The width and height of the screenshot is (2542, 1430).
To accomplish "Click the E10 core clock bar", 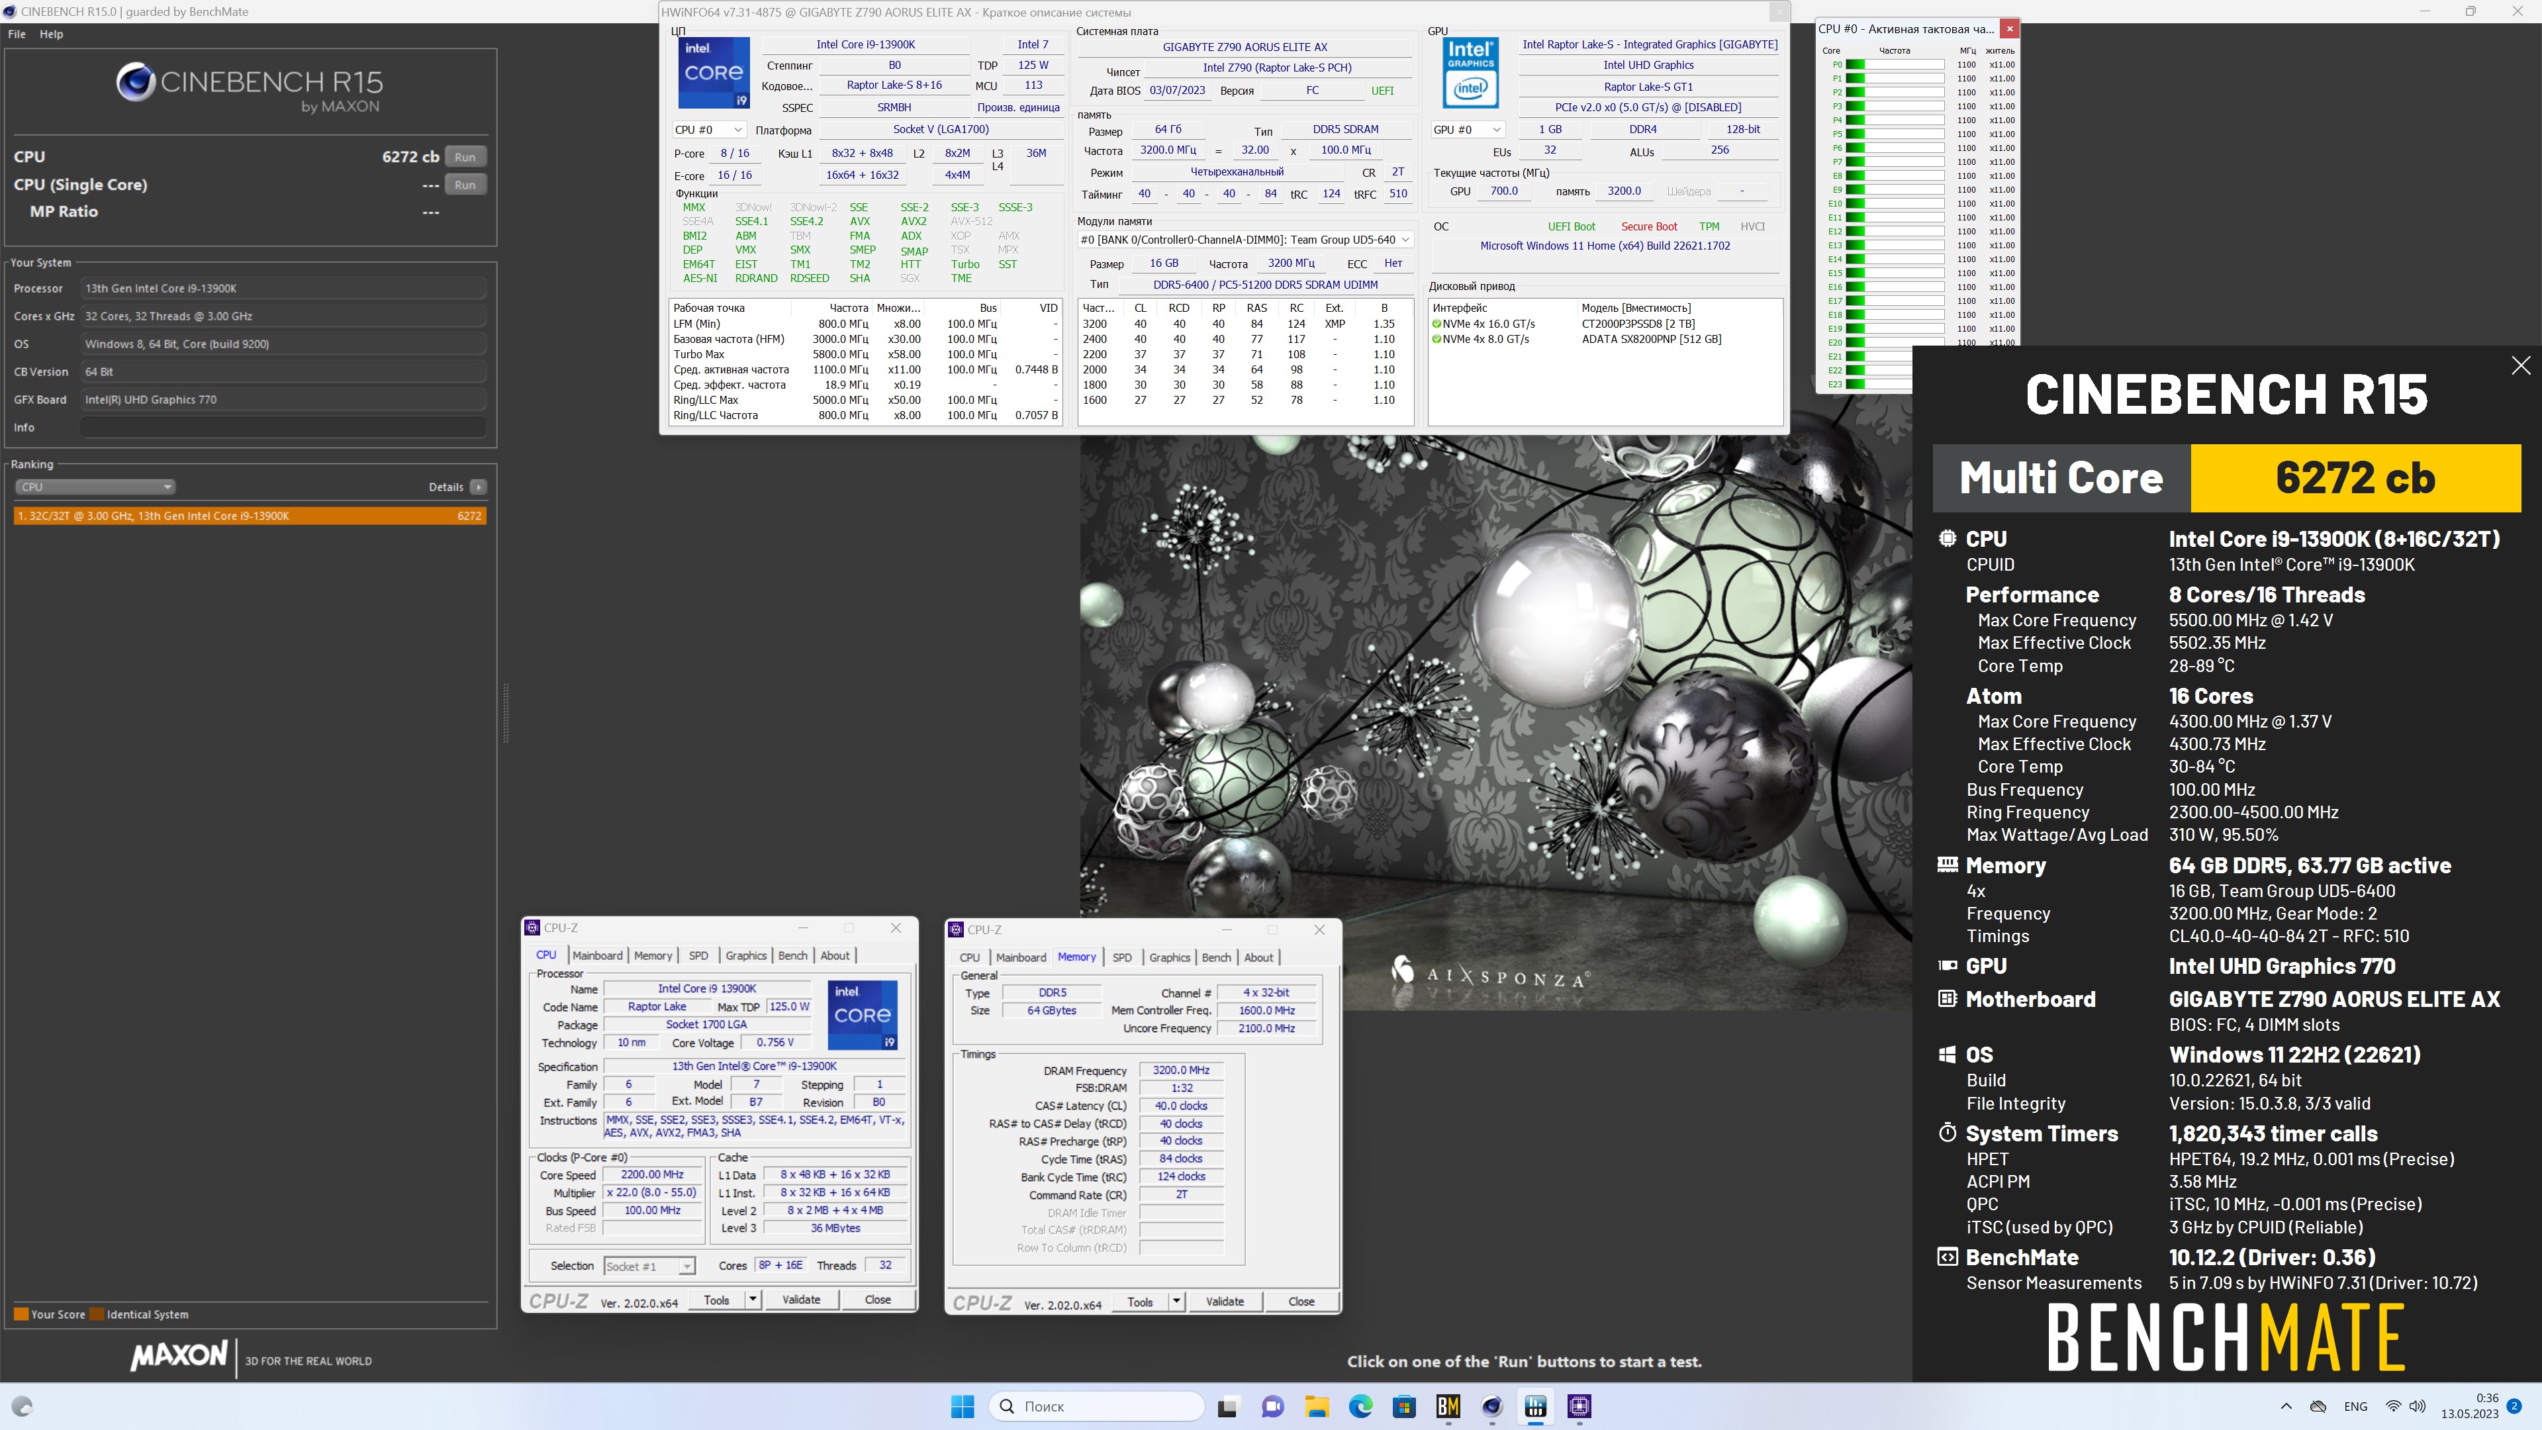I will point(1895,203).
